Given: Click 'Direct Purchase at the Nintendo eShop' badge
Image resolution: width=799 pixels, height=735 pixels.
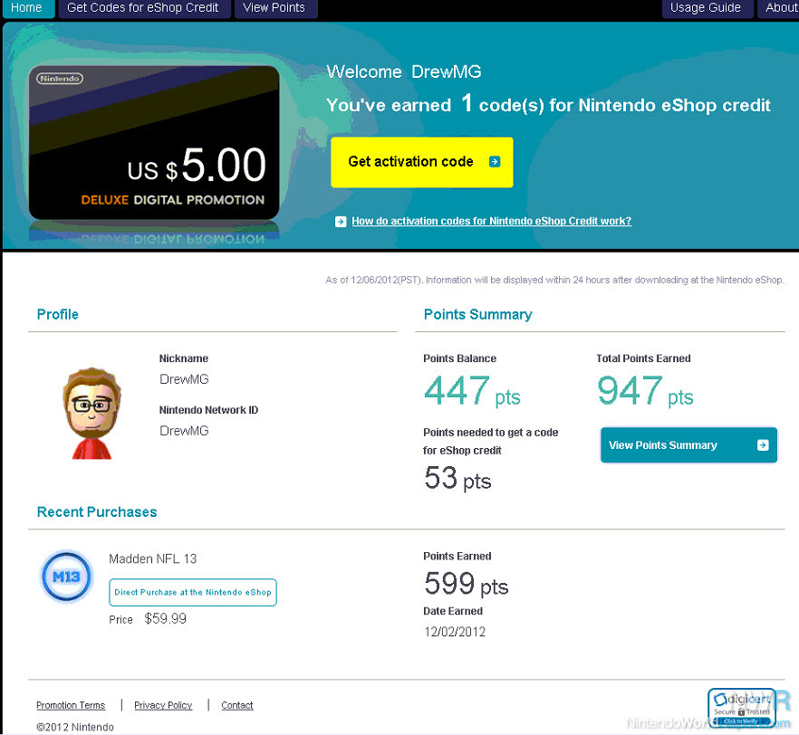Looking at the screenshot, I should (x=193, y=593).
